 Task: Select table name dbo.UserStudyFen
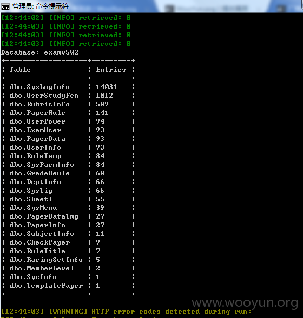click(x=44, y=96)
